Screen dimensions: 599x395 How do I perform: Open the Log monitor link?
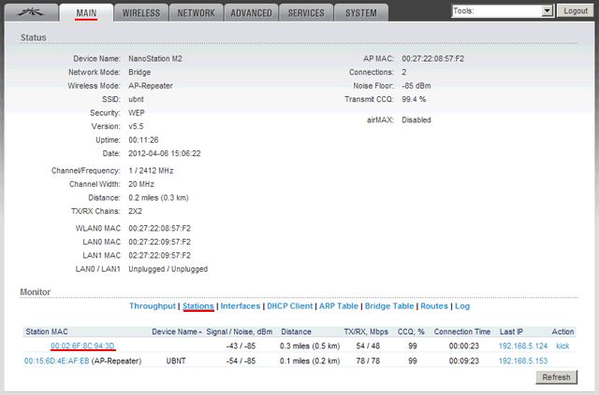pyautogui.click(x=462, y=306)
